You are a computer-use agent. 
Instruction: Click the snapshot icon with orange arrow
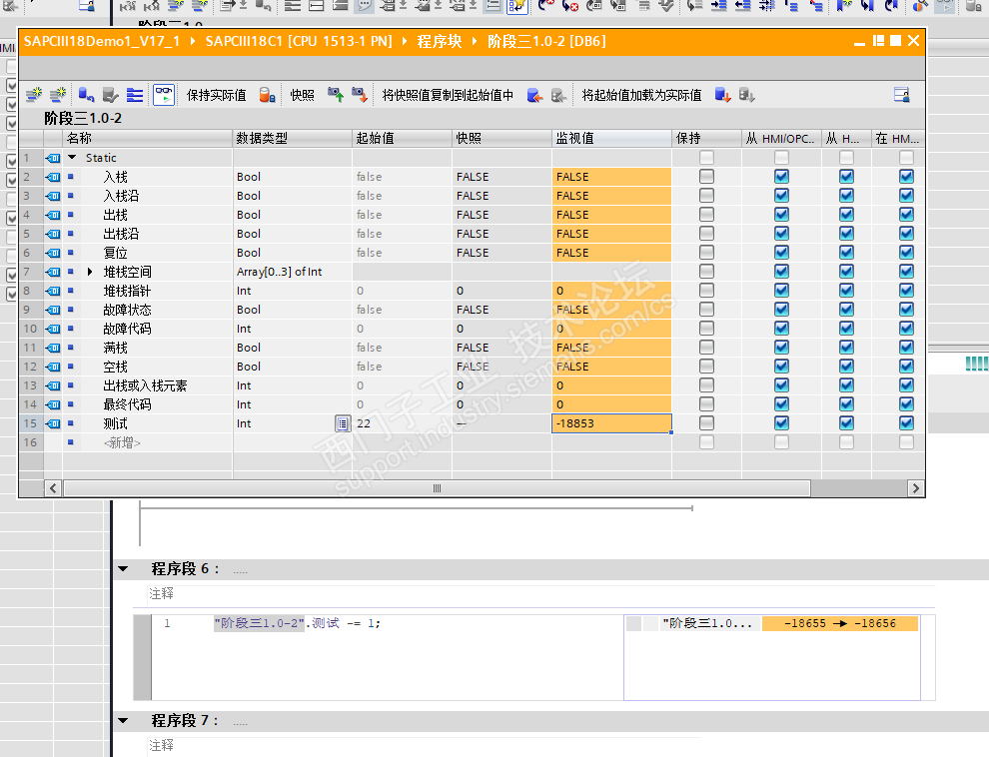coord(360,95)
